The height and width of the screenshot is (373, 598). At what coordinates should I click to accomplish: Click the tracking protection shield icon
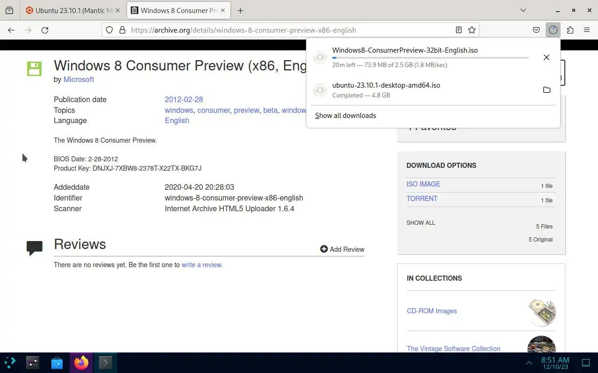(109, 30)
